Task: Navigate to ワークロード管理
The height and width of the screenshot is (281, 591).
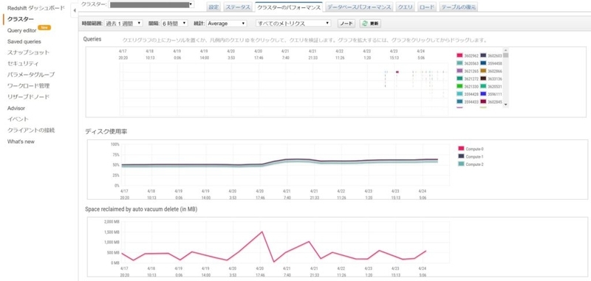Action: tap(28, 86)
